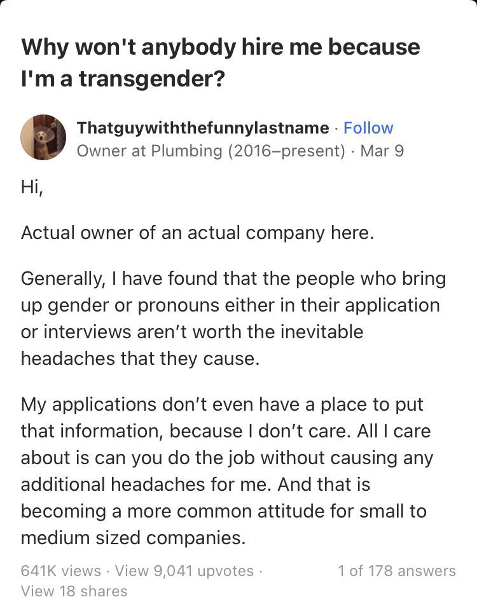Click the "Hi," greeting line
Screen dimensions: 477x597
(32, 189)
